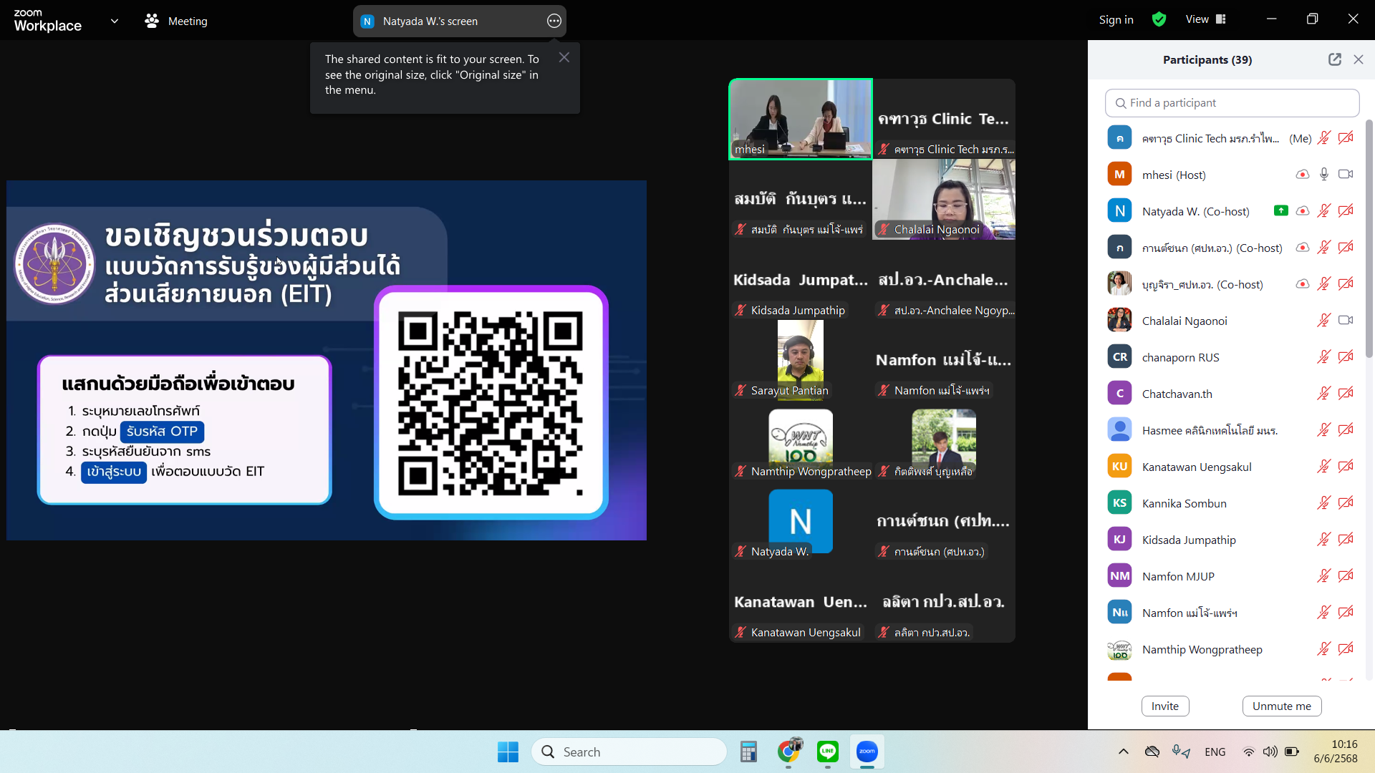Screen dimensions: 1375x773
Task: Open LINE app from the taskbar
Action: pyautogui.click(x=828, y=752)
